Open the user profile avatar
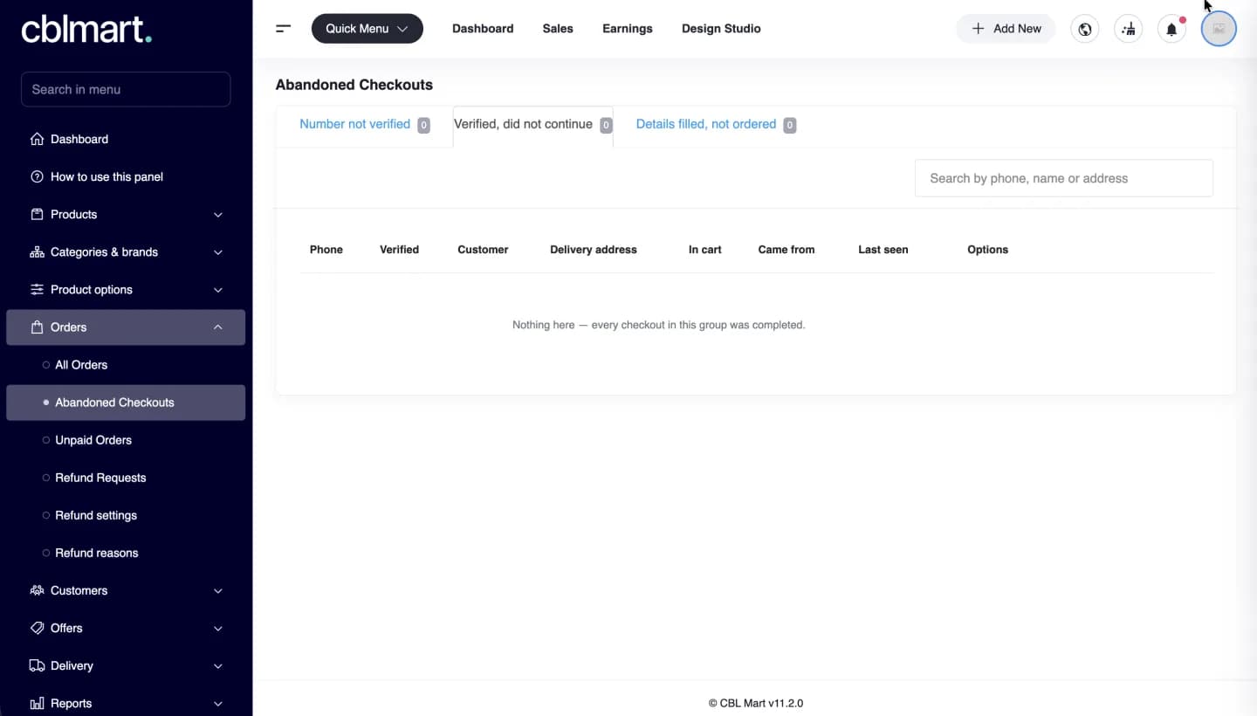This screenshot has height=716, width=1257. click(1219, 29)
